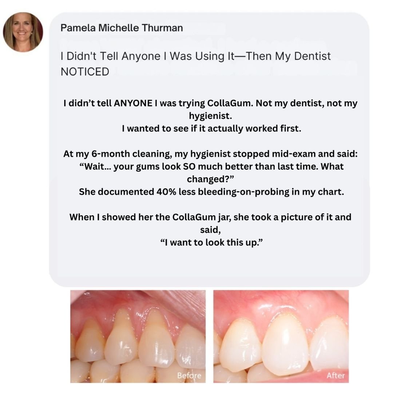The image size is (393, 393).
Task: Click the 'changed?' quote ending line
Action: (x=210, y=179)
